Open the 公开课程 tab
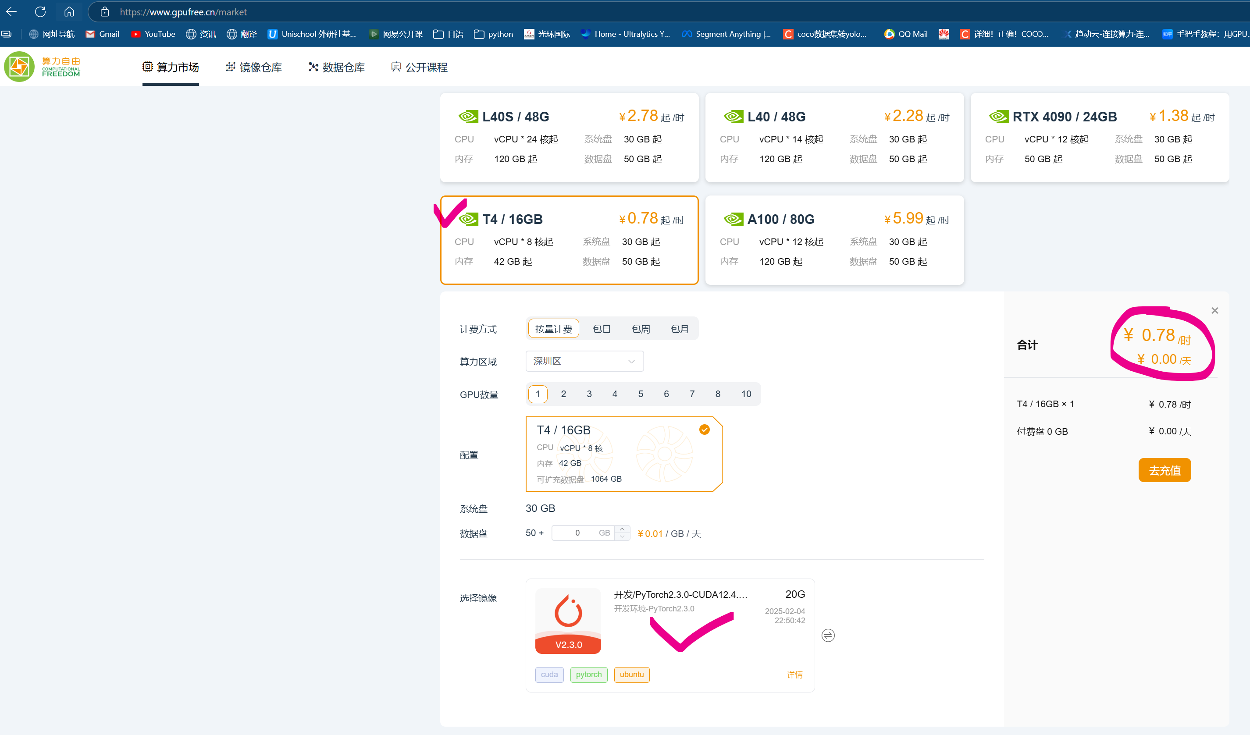This screenshot has height=735, width=1250. click(x=419, y=67)
